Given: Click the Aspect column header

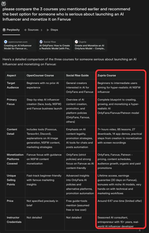Looking at the screenshot, I should [x=11, y=76].
